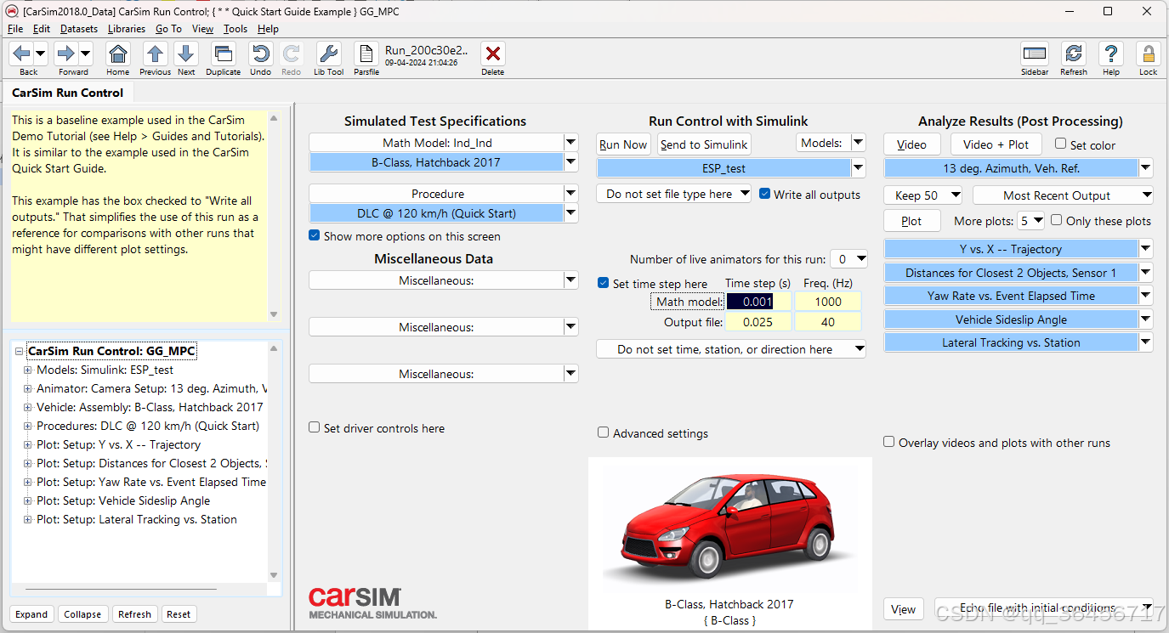Go to the Home screen icon
Screen dimensions: 1169x633
pos(118,54)
